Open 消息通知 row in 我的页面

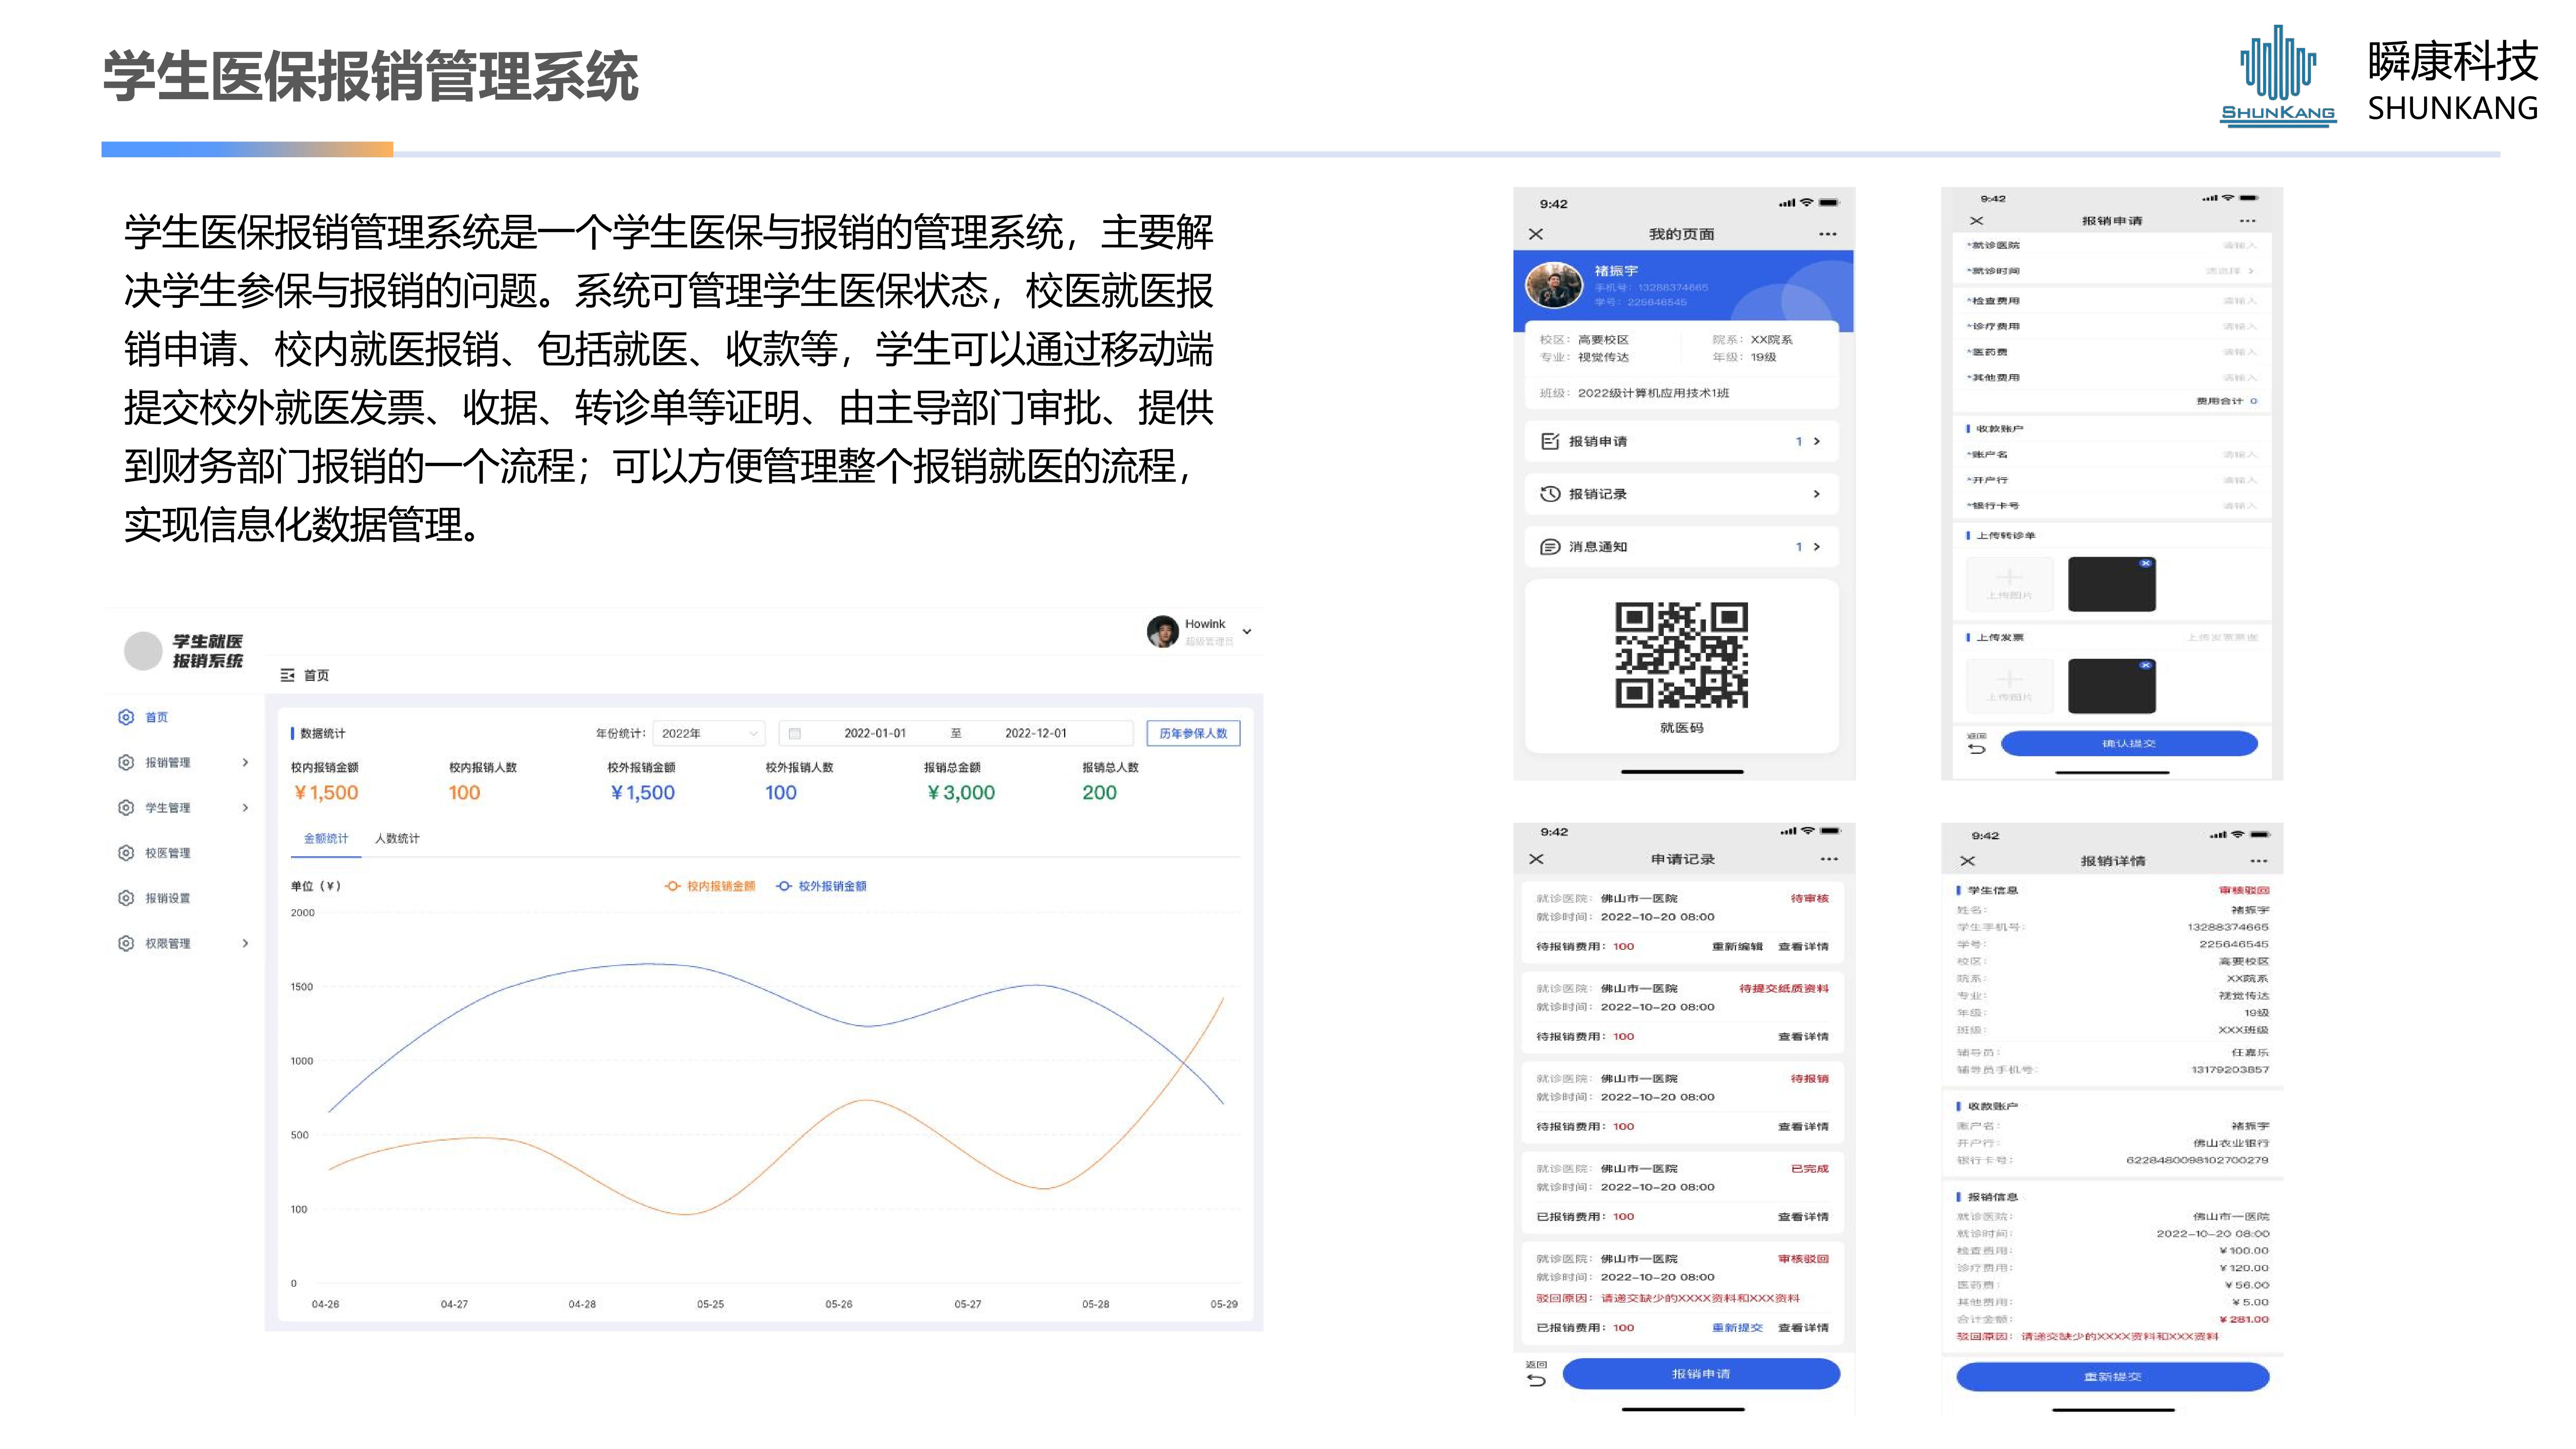(1681, 547)
